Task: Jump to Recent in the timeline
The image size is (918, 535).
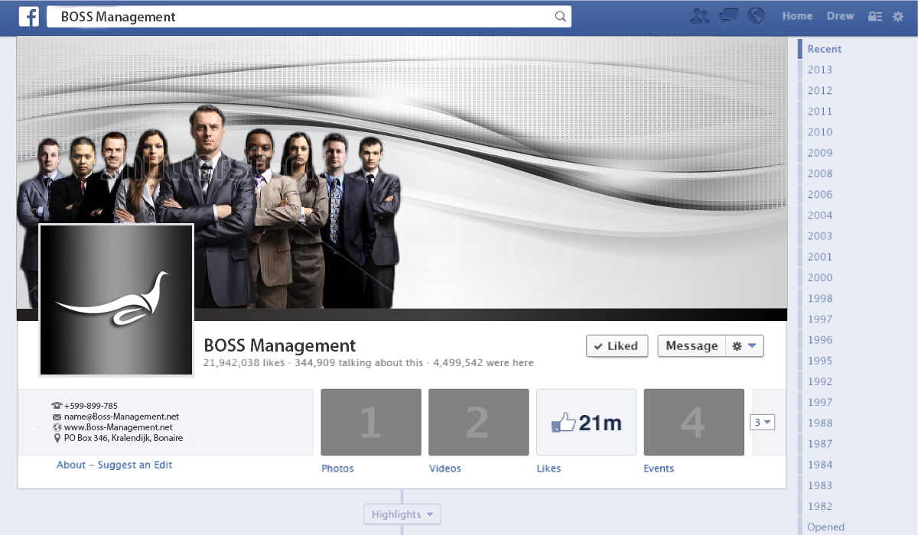Action: pyautogui.click(x=824, y=49)
